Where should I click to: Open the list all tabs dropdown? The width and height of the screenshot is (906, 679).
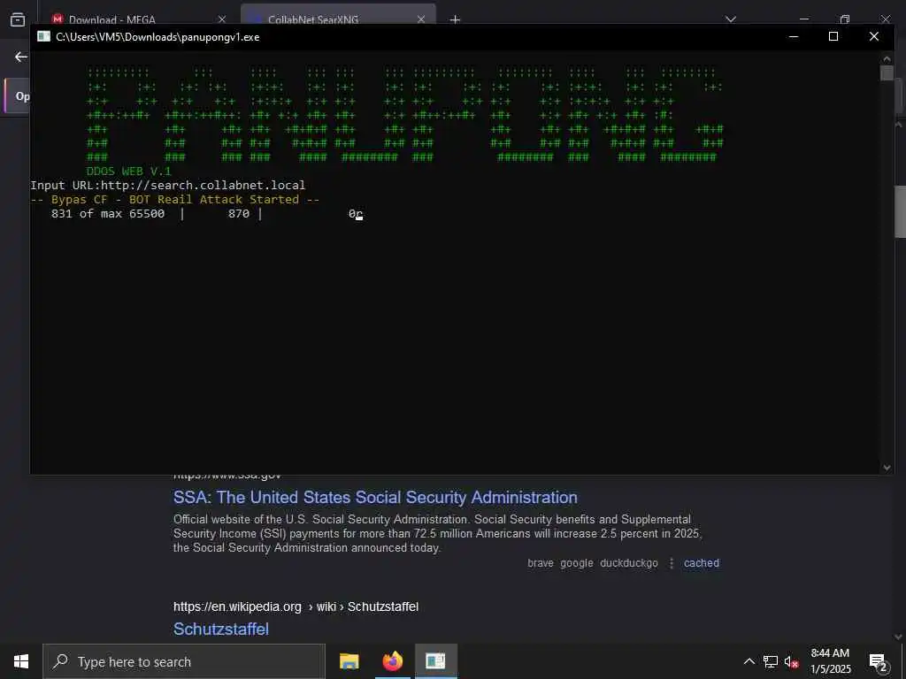click(x=731, y=19)
